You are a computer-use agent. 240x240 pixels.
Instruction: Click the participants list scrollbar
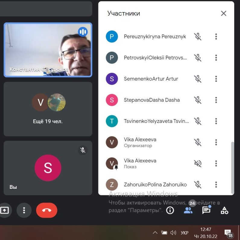(x=232, y=168)
